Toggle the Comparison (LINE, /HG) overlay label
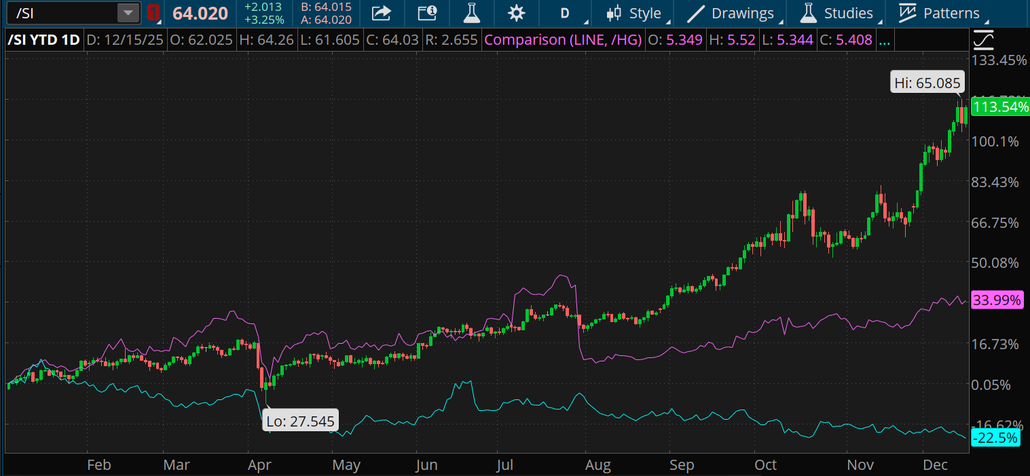Image resolution: width=1030 pixels, height=476 pixels. tap(563, 40)
